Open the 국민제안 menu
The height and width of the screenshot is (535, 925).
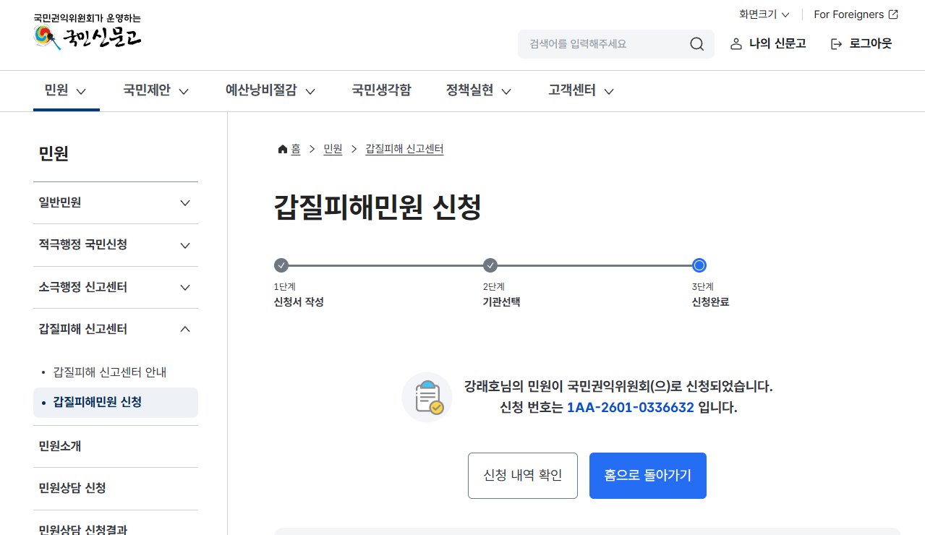click(155, 90)
